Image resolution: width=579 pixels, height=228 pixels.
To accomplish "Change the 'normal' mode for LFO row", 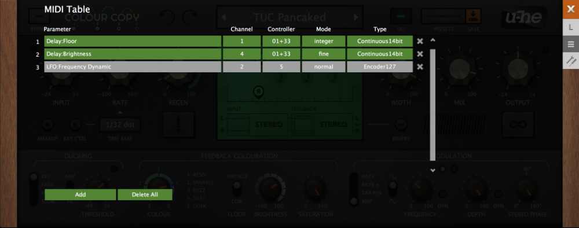I will click(x=324, y=67).
